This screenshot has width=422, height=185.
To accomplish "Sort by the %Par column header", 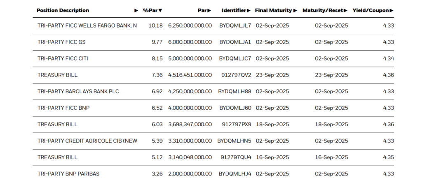I will click(x=150, y=10).
